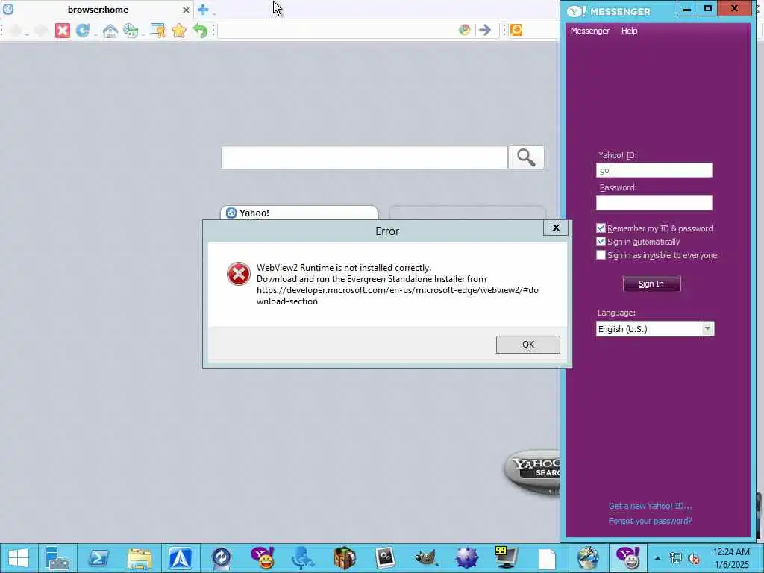Click the go arrow beside the address bar
This screenshot has height=573, width=764.
point(484,30)
